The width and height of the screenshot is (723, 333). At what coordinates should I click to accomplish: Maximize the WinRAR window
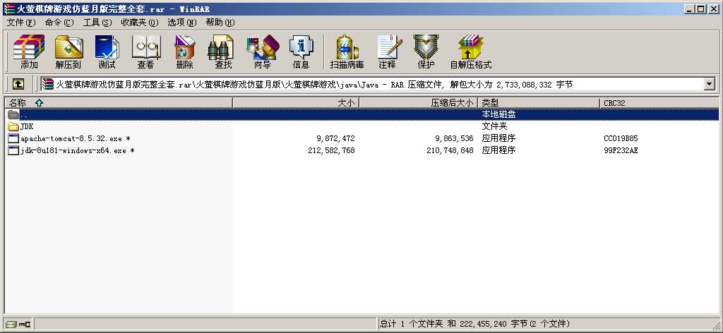(x=701, y=8)
